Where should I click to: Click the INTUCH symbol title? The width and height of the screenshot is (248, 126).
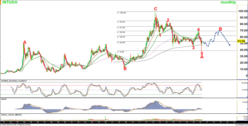click(9, 2)
